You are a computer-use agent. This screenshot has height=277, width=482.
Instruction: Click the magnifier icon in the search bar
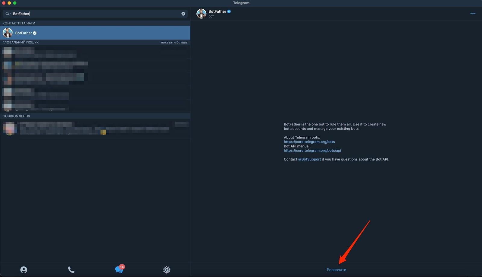pos(8,14)
